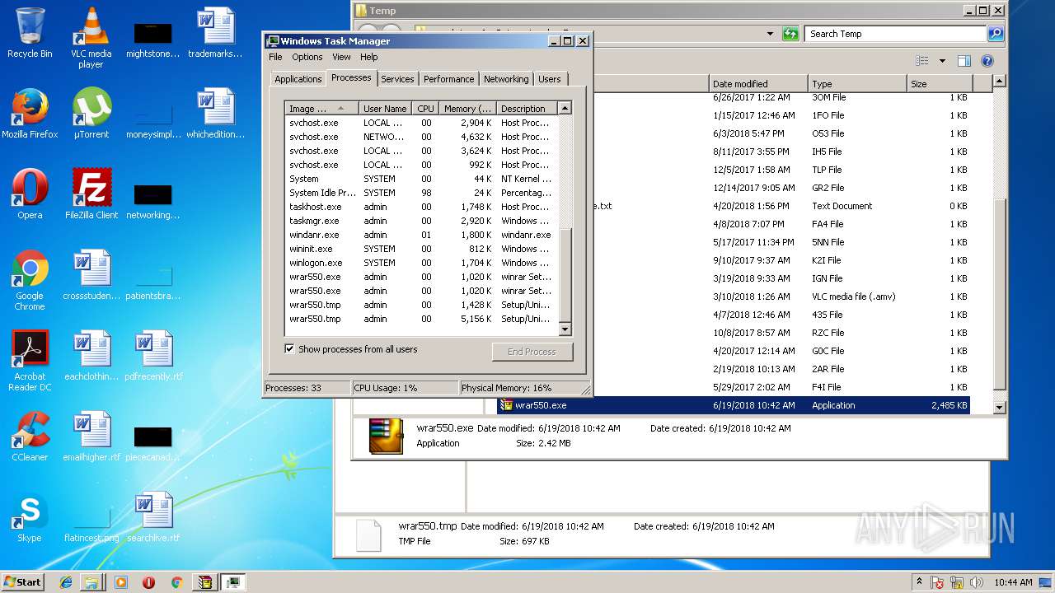Open Explorer help question mark icon
The height and width of the screenshot is (593, 1055).
(987, 61)
